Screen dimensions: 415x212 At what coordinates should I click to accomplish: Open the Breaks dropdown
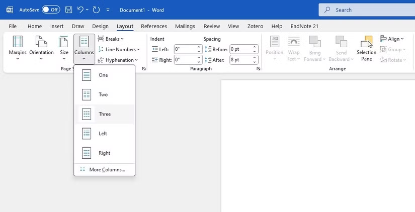pyautogui.click(x=110, y=39)
